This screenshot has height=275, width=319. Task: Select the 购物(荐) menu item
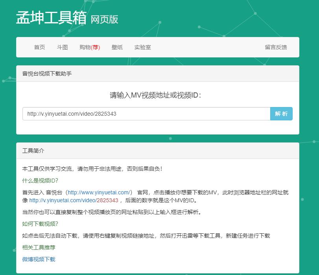(x=89, y=47)
